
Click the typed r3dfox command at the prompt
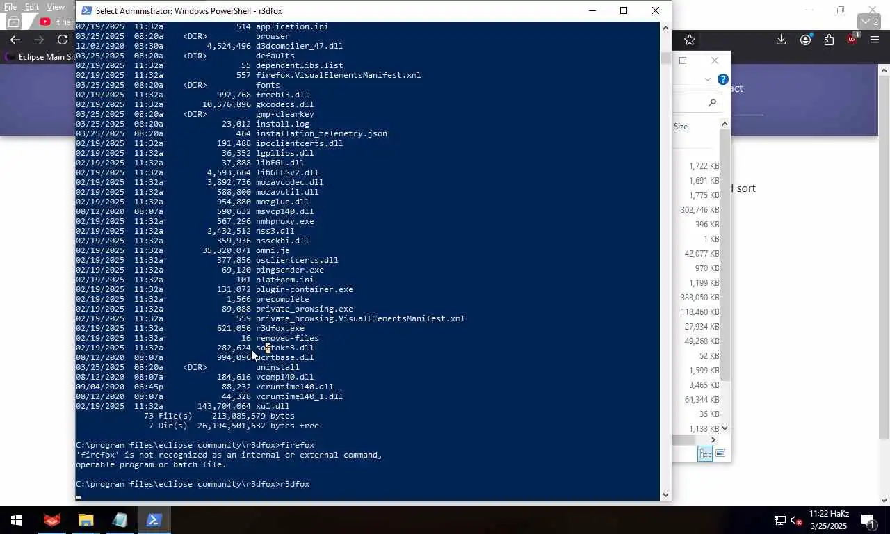coord(294,484)
